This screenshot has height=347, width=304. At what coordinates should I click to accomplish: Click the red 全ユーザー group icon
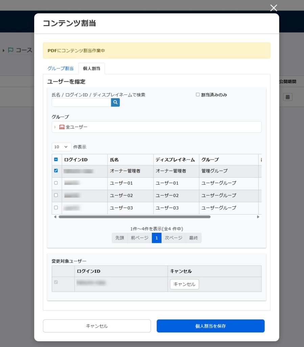[62, 127]
